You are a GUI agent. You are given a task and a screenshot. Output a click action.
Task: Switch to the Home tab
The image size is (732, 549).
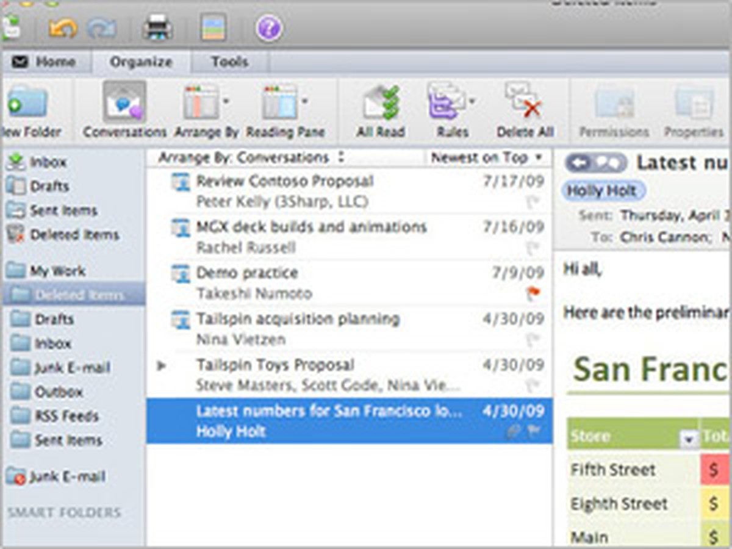(x=45, y=62)
